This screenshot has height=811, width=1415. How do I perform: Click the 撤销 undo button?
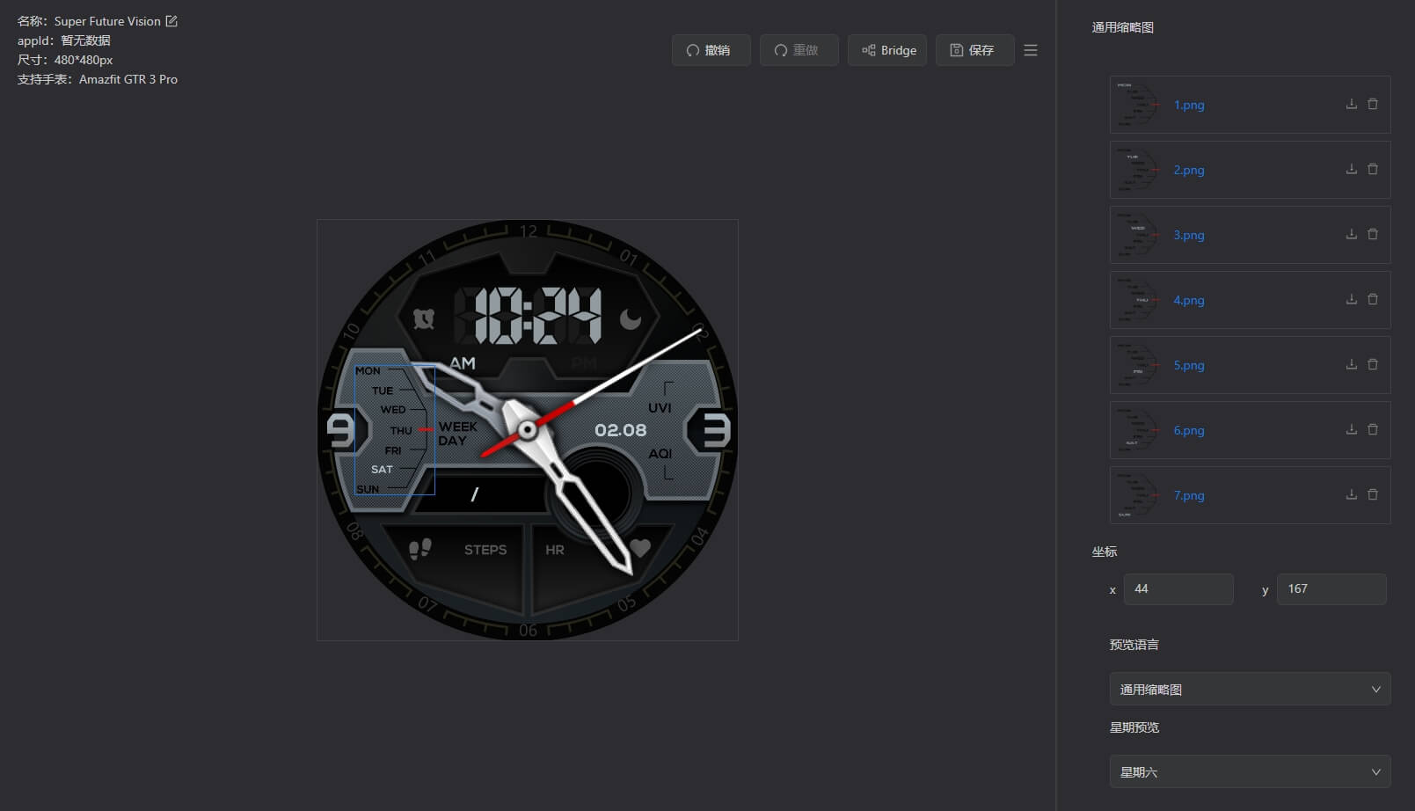click(711, 50)
